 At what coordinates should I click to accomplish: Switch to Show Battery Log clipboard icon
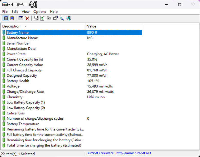point(12,18)
